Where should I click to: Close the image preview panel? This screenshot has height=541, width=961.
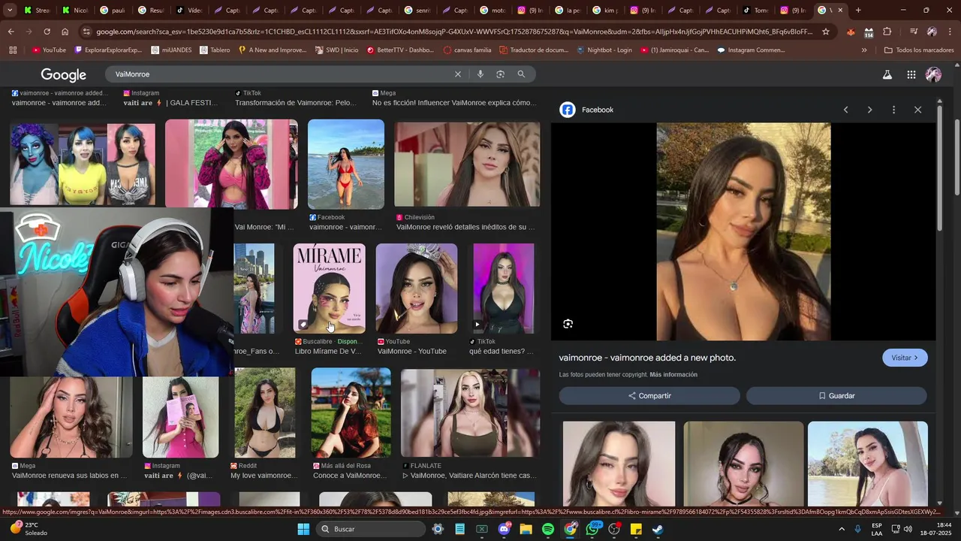(x=917, y=110)
